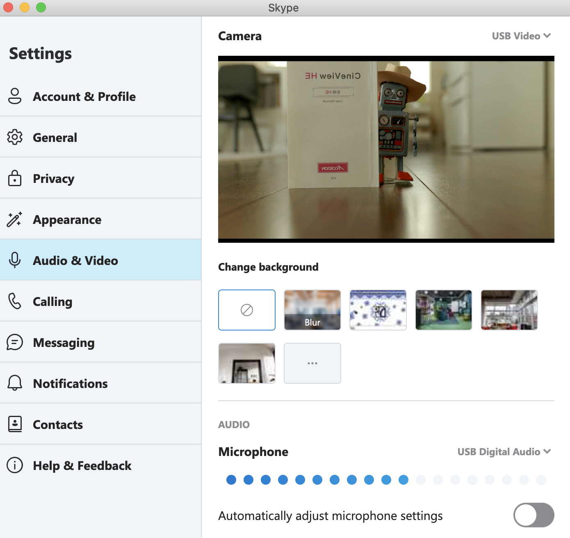Click the Calling phone icon
This screenshot has width=570, height=538.
[x=15, y=301]
